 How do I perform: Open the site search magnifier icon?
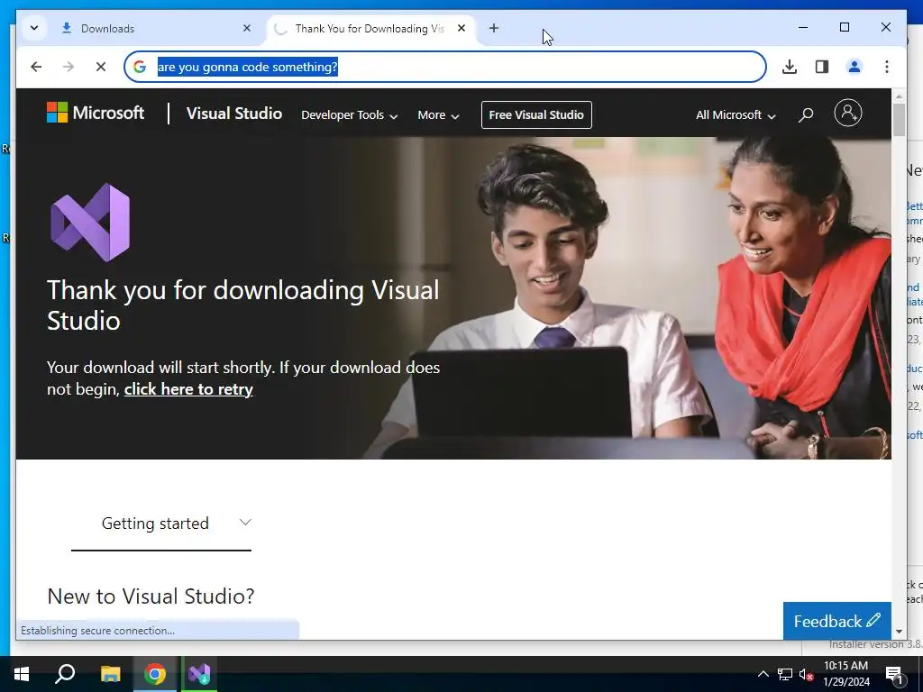pos(805,114)
